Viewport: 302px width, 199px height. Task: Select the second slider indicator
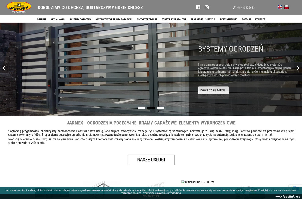(151, 108)
